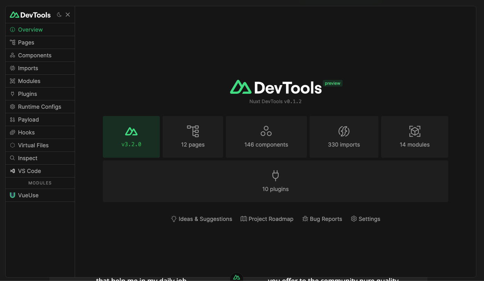The width and height of the screenshot is (484, 281).
Task: Click the 12 pages label
Action: (193, 144)
